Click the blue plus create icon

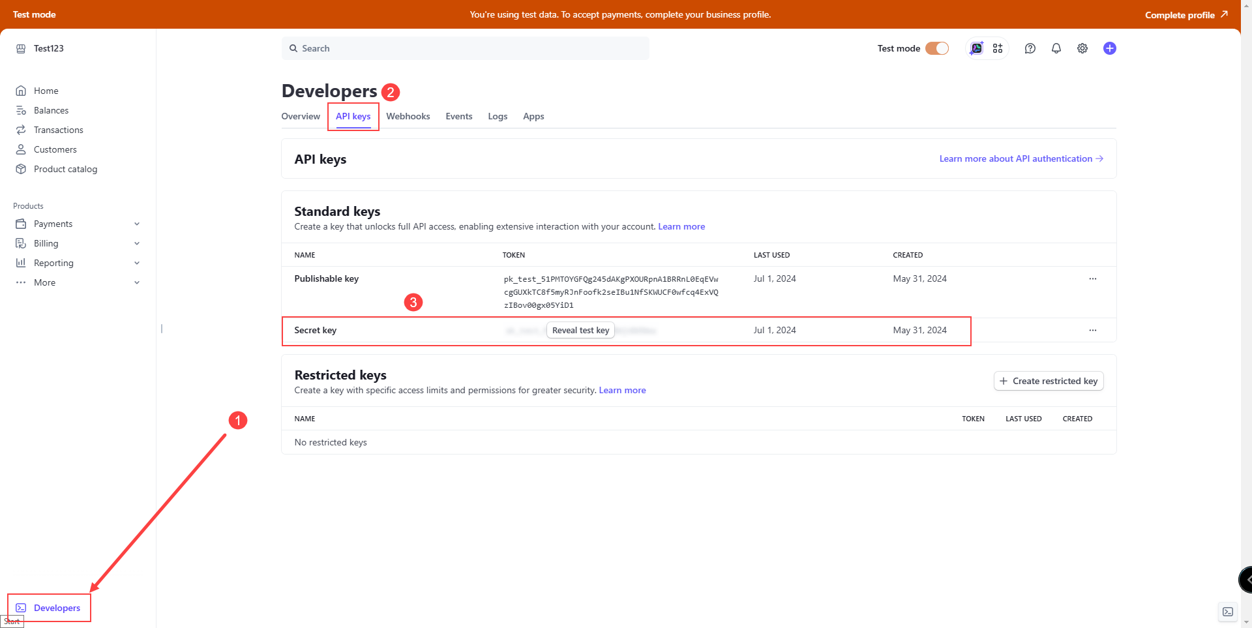1109,48
